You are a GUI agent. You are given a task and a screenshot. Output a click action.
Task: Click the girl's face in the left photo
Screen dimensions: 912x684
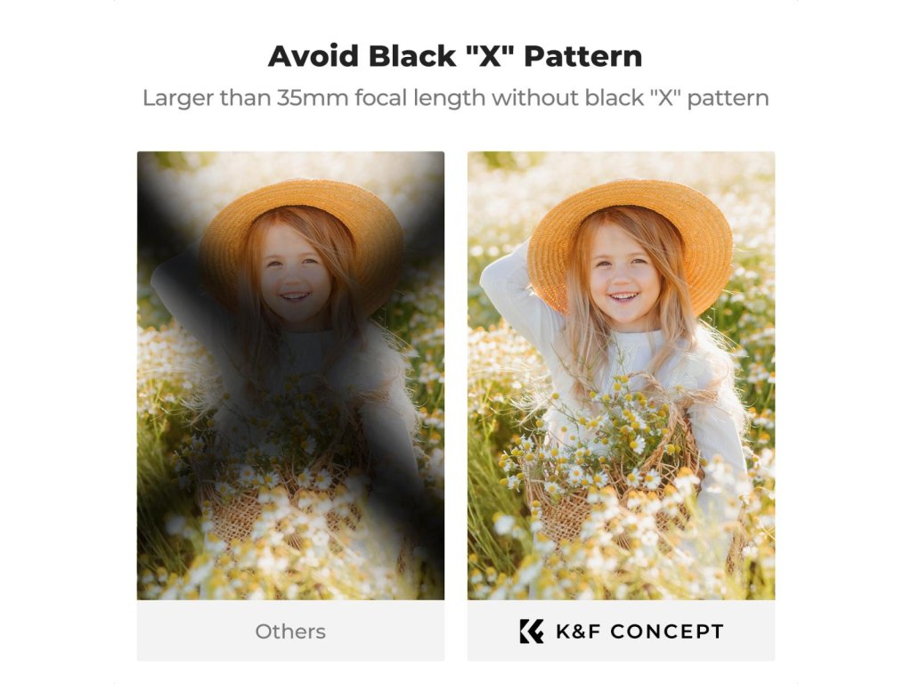coord(294,273)
